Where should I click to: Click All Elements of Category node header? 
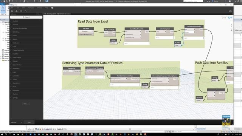(95, 68)
